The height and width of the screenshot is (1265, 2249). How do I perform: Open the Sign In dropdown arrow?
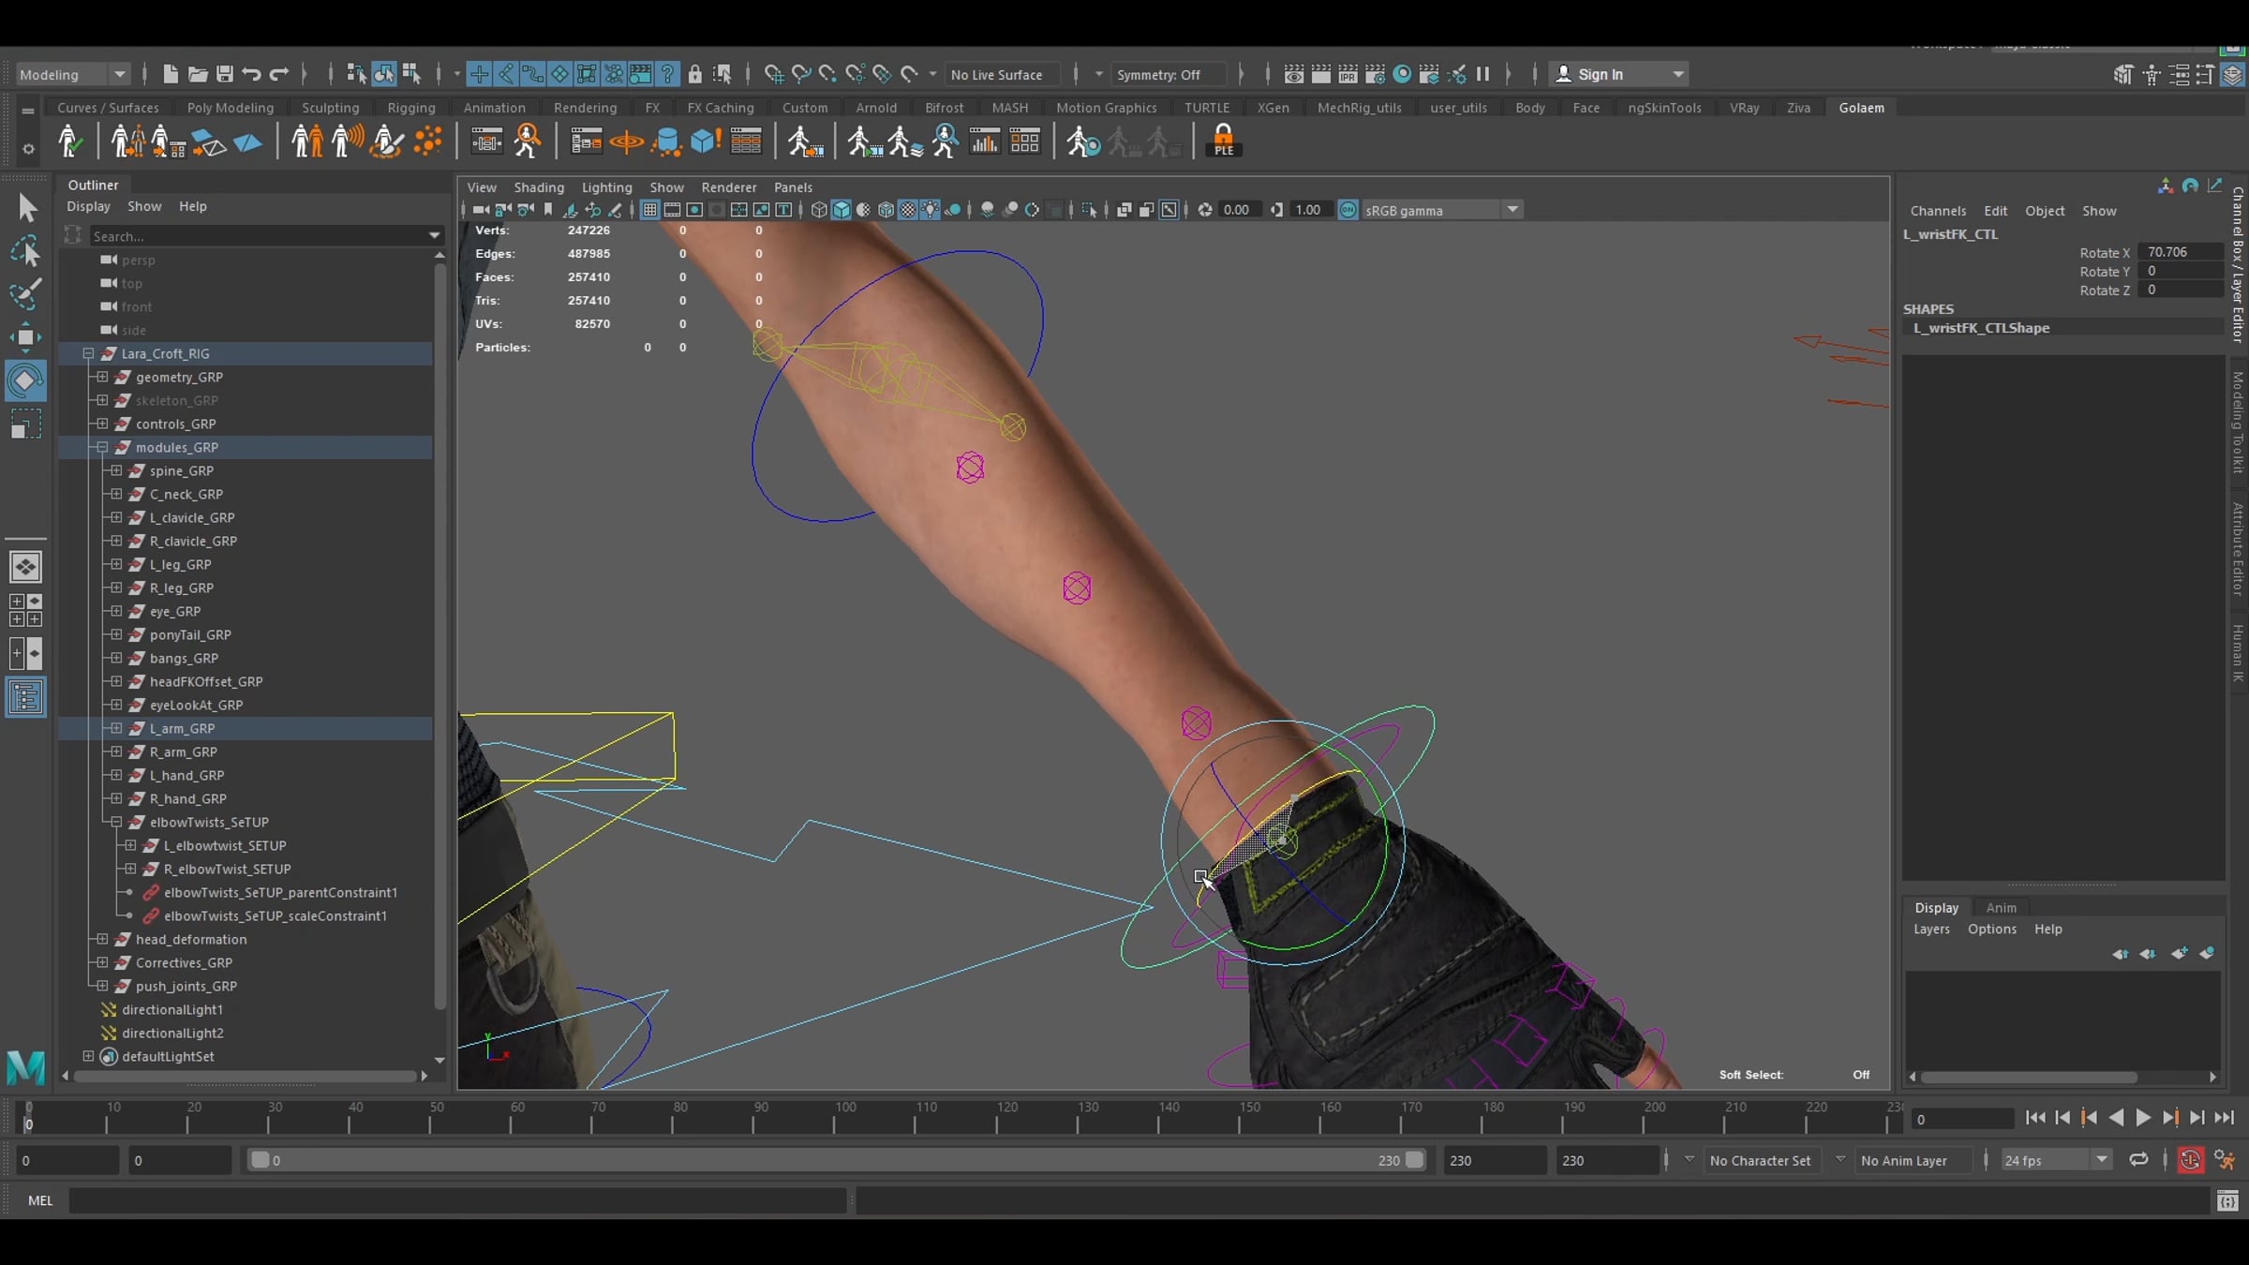point(1677,74)
